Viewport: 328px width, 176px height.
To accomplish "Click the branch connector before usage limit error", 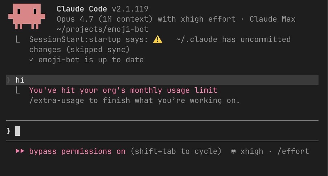I will 18,90.
